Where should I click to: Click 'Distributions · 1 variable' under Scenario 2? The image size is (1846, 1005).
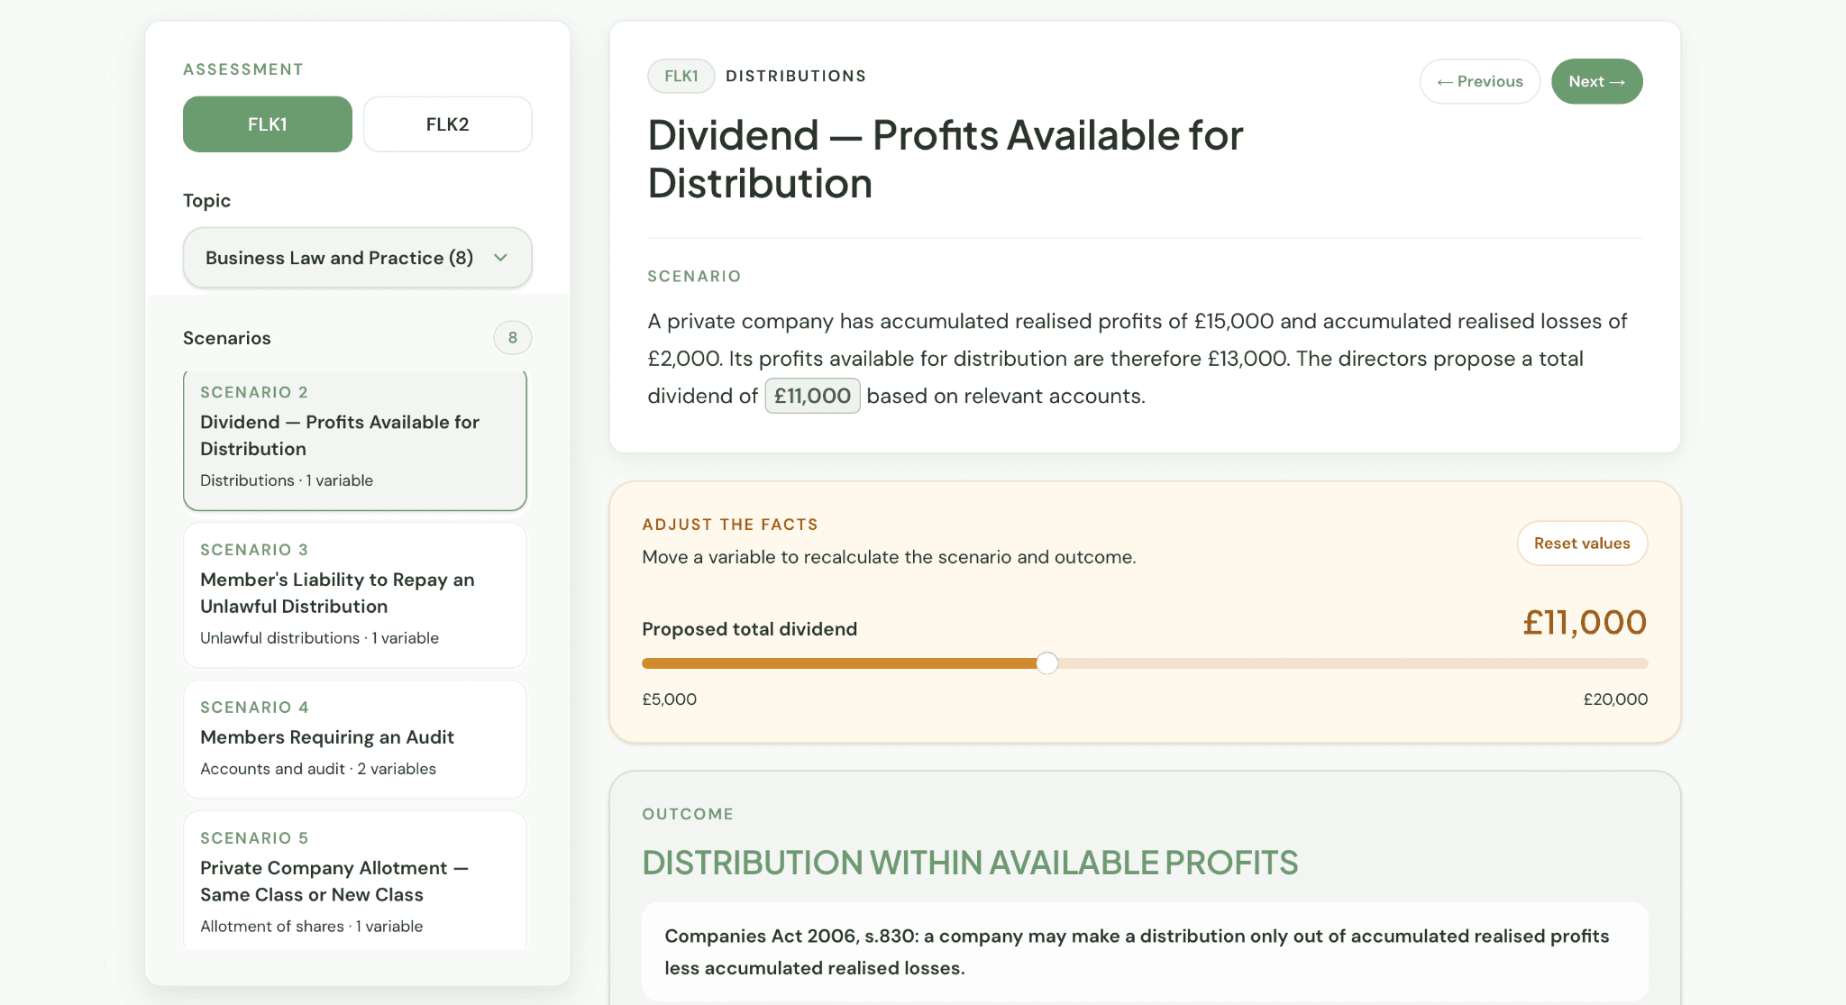tap(287, 480)
